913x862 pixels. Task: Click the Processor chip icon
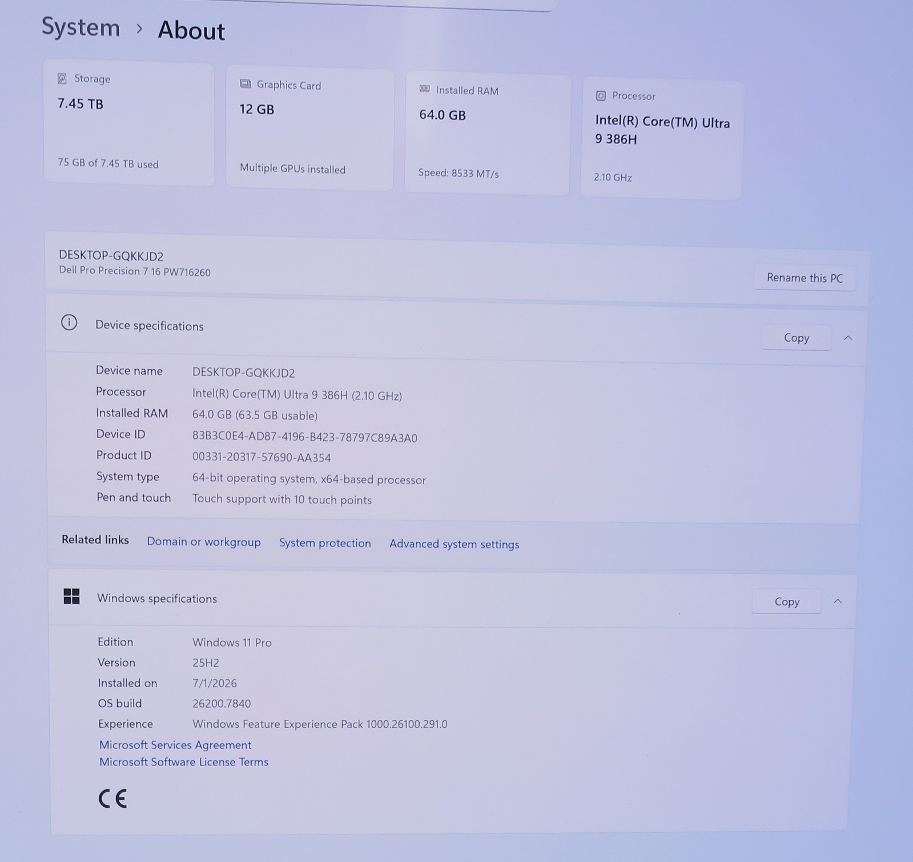pyautogui.click(x=601, y=95)
